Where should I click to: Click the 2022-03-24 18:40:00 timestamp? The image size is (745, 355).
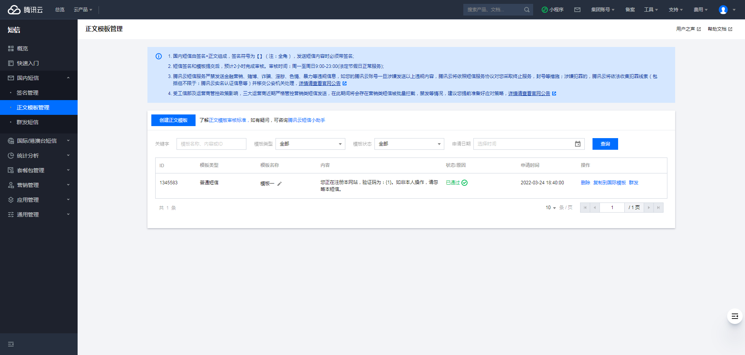[x=542, y=183]
